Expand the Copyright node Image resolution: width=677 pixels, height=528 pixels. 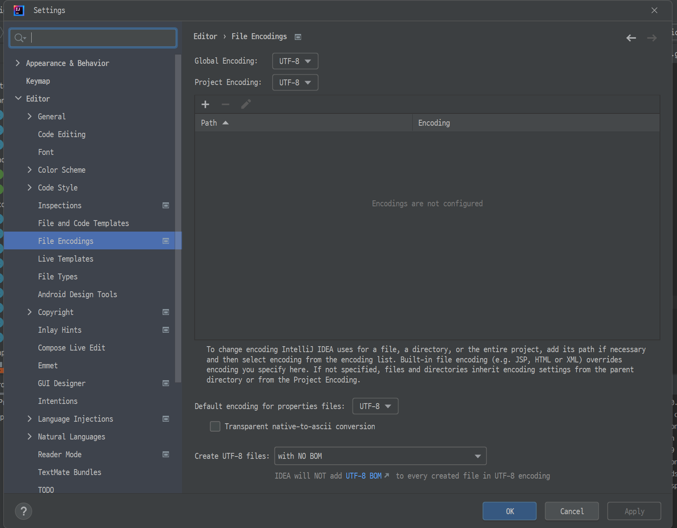tap(29, 312)
